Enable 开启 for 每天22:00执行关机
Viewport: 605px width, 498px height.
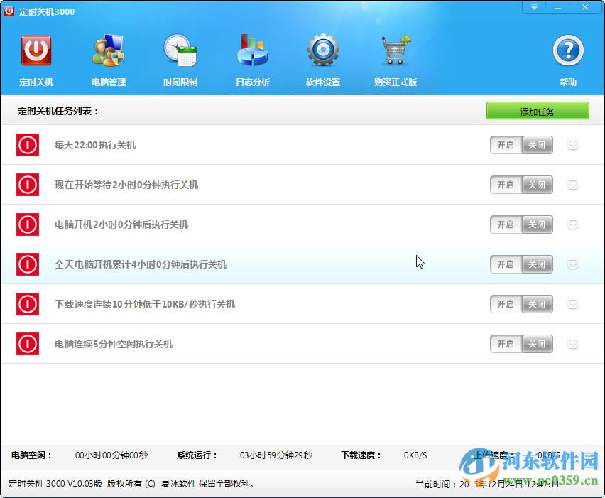point(506,145)
